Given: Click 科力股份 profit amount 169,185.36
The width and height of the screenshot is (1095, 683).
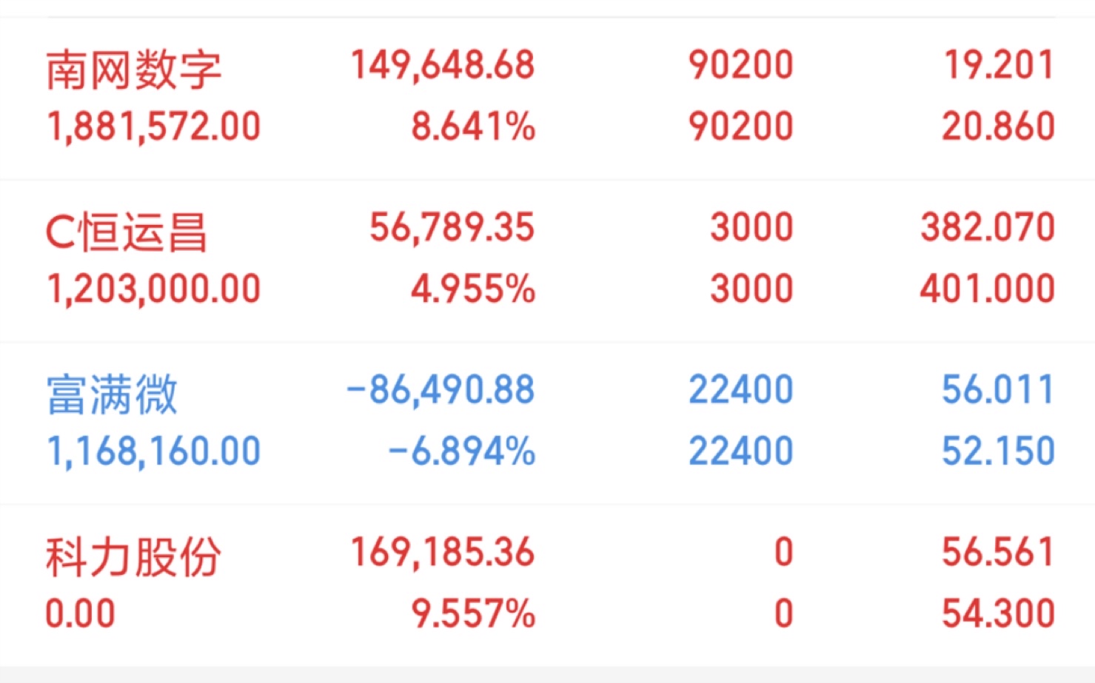Looking at the screenshot, I should coord(442,553).
